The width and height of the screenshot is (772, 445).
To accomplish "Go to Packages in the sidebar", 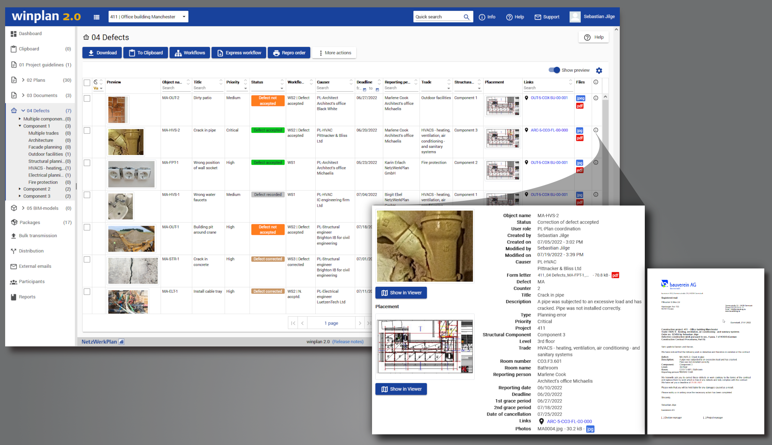I will [x=29, y=222].
